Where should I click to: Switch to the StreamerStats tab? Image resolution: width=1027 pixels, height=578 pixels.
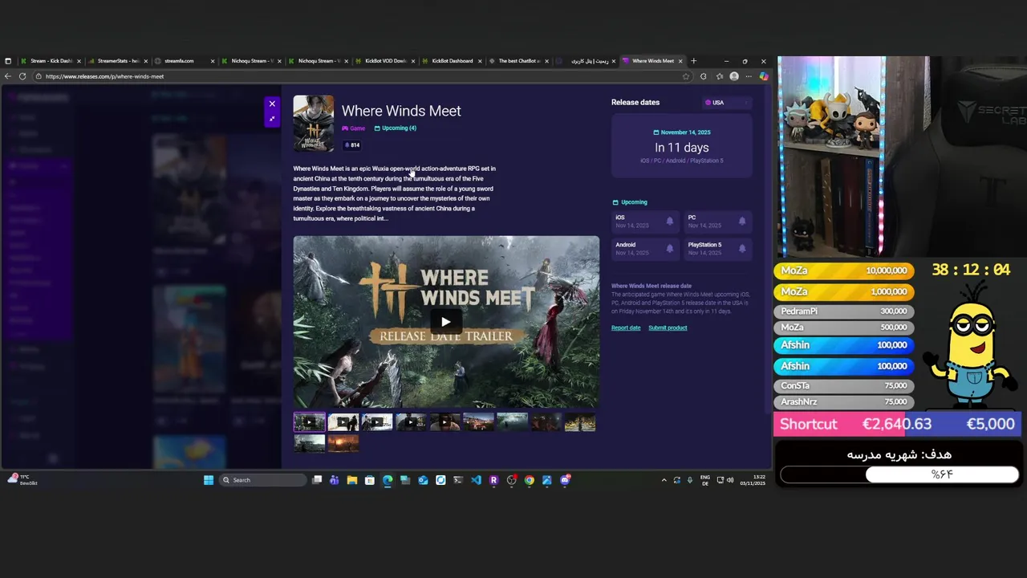pos(118,61)
